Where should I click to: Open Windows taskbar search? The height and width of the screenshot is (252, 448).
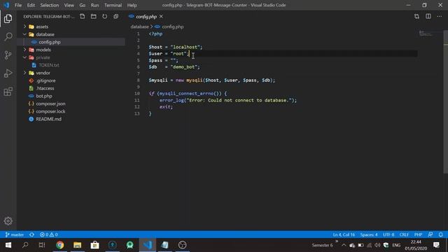pos(25,245)
